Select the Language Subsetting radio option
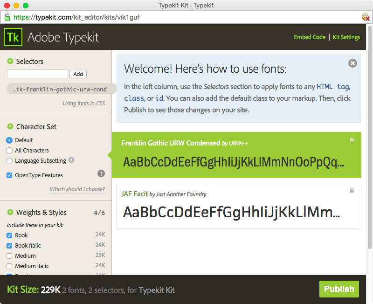 tap(9, 161)
